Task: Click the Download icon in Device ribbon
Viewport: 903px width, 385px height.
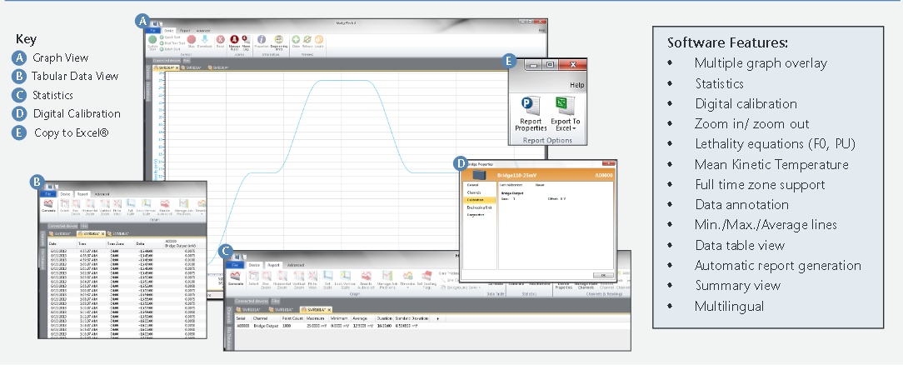Action: pyautogui.click(x=203, y=38)
